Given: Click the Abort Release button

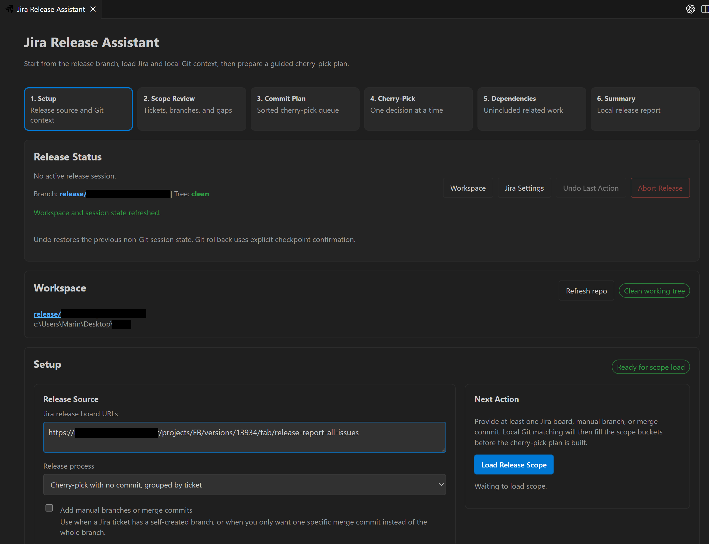Looking at the screenshot, I should pyautogui.click(x=660, y=188).
